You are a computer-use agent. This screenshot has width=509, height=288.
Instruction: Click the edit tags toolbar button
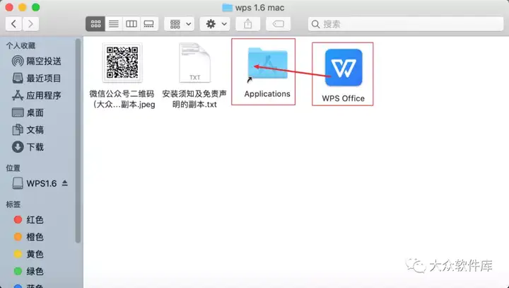(279, 24)
